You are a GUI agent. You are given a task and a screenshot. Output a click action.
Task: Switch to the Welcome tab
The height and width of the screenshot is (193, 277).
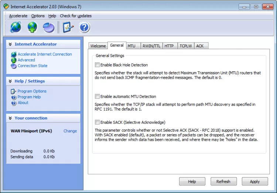click(98, 46)
